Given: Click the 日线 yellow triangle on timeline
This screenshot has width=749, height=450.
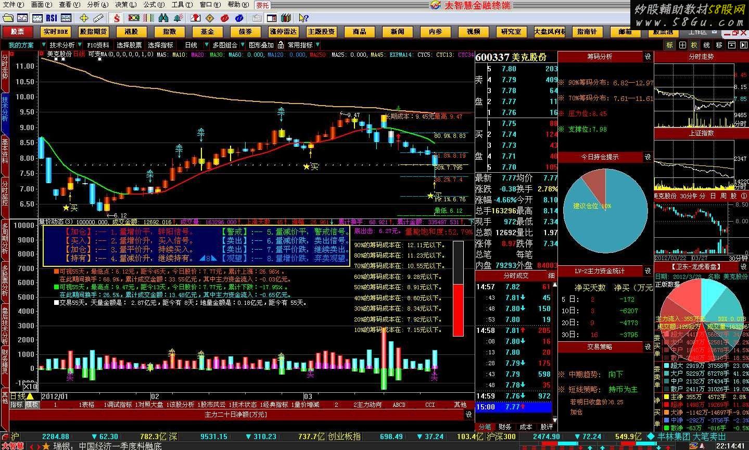Looking at the screenshot, I should pos(30,396).
